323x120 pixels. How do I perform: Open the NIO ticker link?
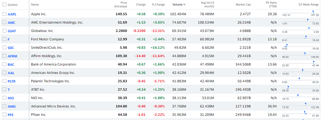[x=11, y=98]
